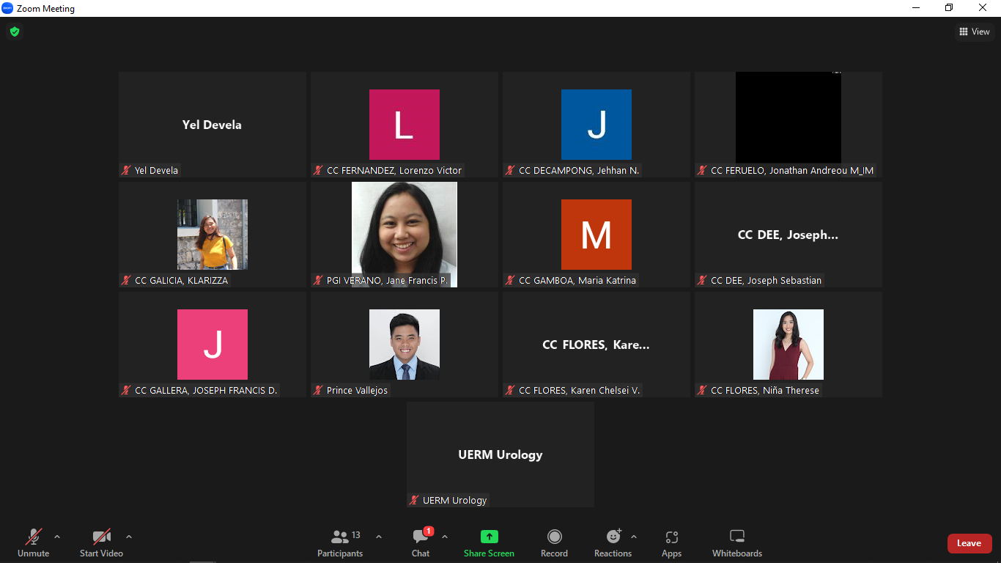Click muted mic icon beside CC GAMBOA label
Screen dimensions: 1001x563
[511, 280]
